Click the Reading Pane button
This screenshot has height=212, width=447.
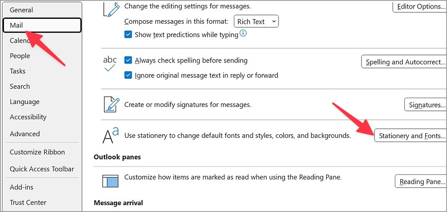420,181
